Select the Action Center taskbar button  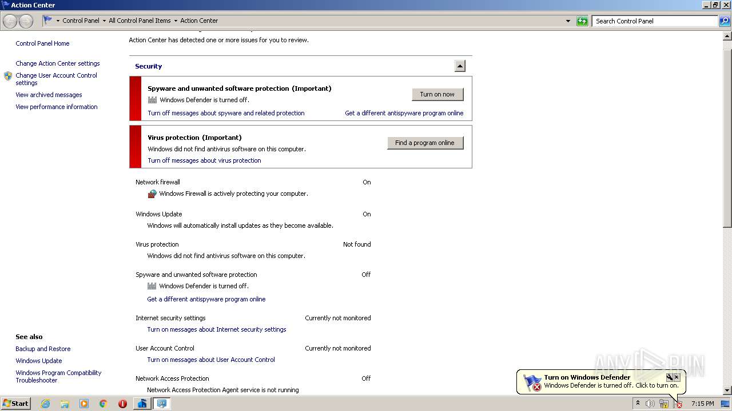pyautogui.click(x=162, y=404)
